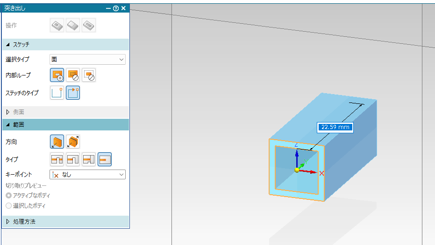This screenshot has height=245, width=435.
Task: Select the first 内部ループ option icon
Action: 57,75
